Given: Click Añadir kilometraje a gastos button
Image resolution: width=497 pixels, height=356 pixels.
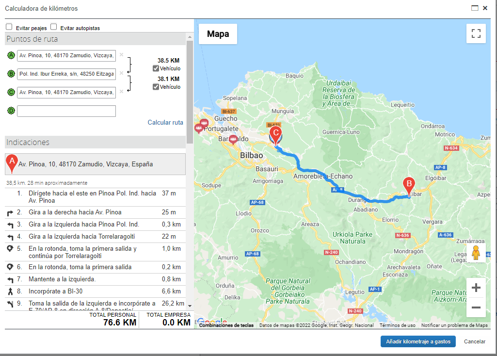Looking at the screenshot, I should point(418,341).
